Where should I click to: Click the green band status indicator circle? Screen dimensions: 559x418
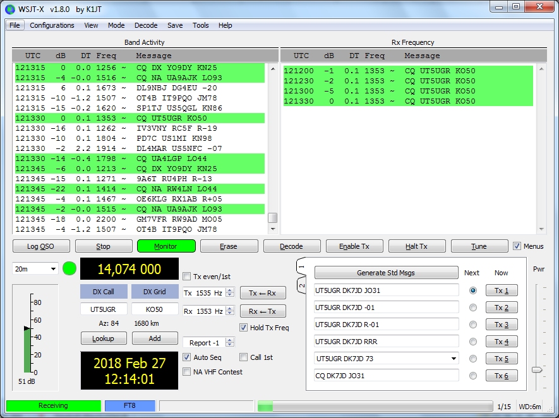[69, 269]
